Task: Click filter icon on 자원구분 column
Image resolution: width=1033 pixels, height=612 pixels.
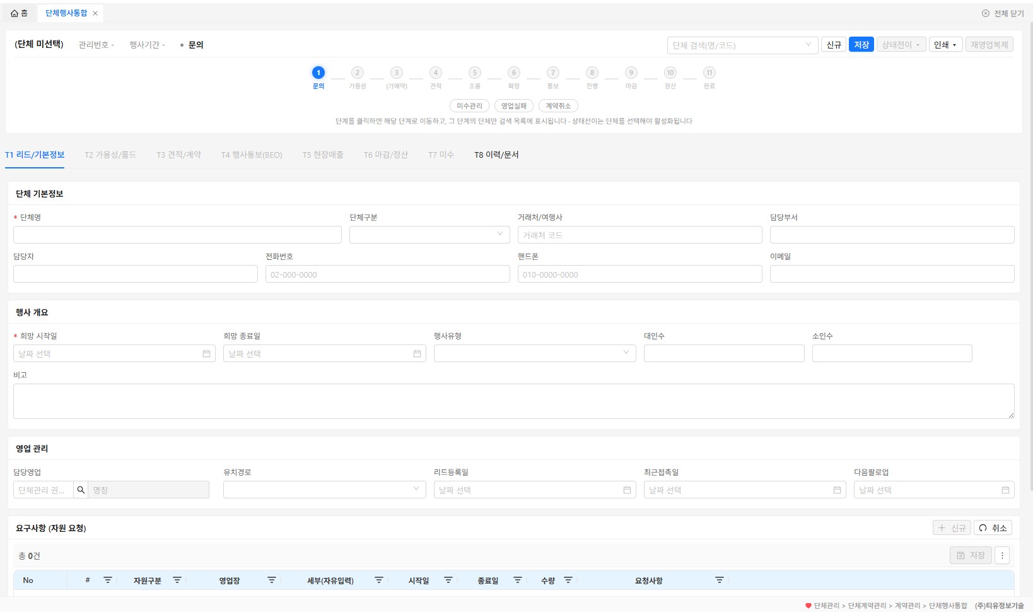Action: coord(177,580)
